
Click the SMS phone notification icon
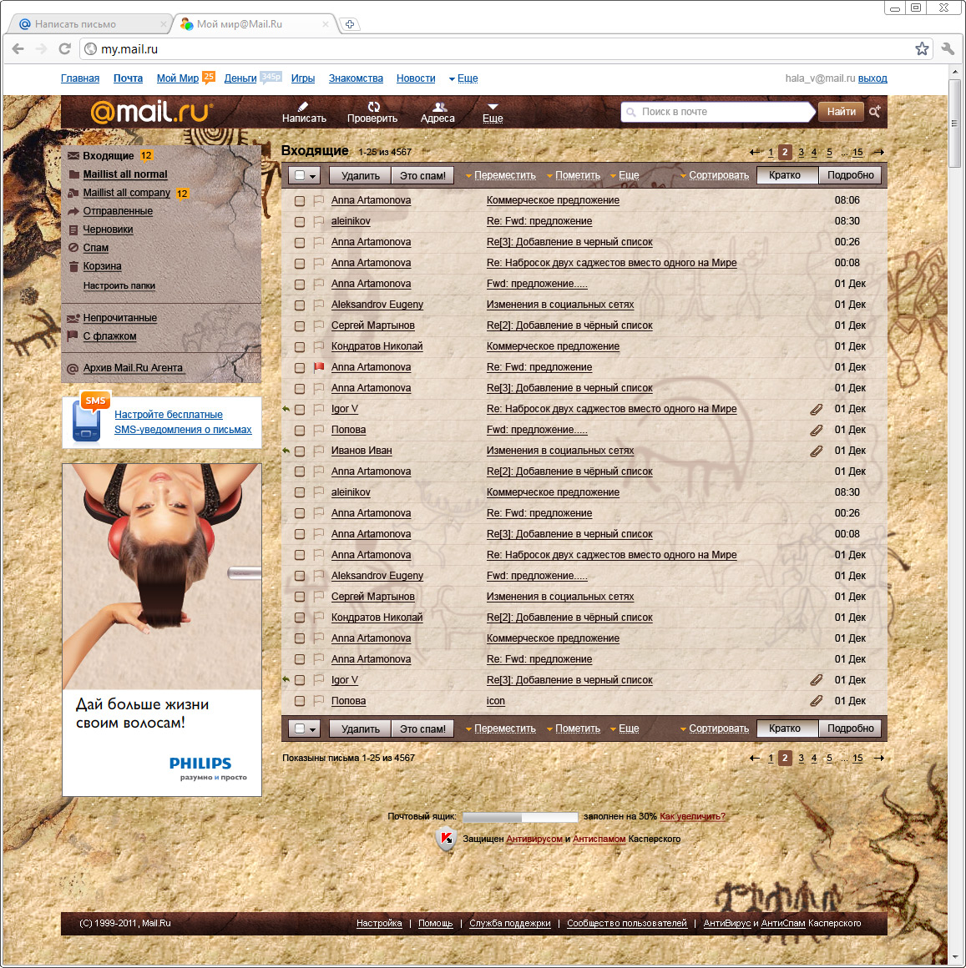pos(89,418)
